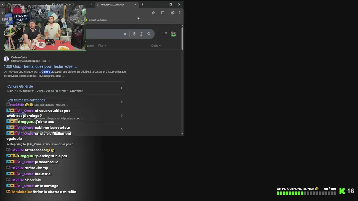Open the Google apps grid
358x201 pixels.
tap(165, 34)
